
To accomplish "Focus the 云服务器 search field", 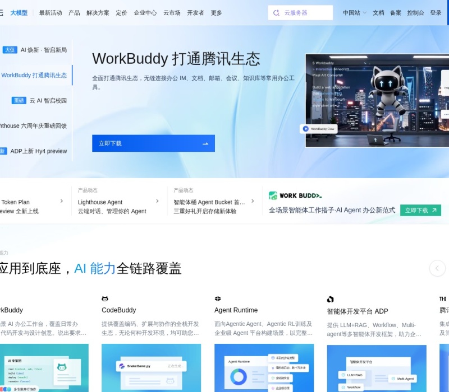I will pyautogui.click(x=300, y=13).
